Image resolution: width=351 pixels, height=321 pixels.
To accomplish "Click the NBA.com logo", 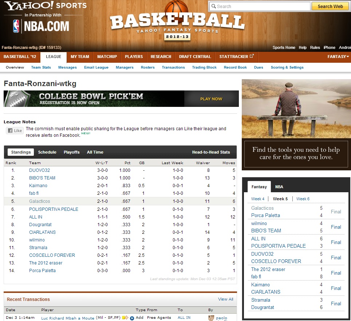I will click(x=41, y=26).
